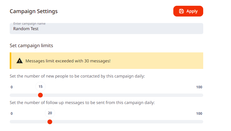Click the value bubble showing 20
Screen dimensions: 231x131
pos(50,113)
